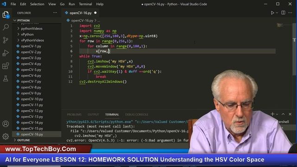Image resolution: width=297 pixels, height=167 pixels.
Task: Open the Terminal menu
Action: [85, 4]
